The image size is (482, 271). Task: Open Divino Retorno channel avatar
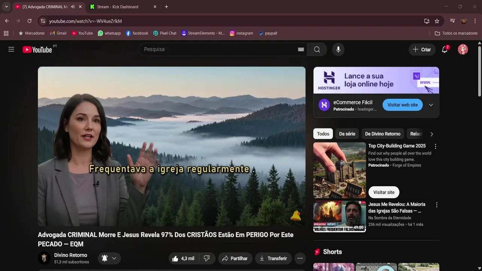[x=44, y=258]
